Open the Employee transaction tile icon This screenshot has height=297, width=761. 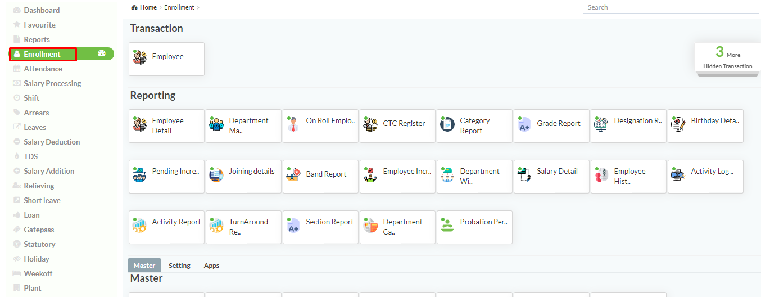(139, 57)
